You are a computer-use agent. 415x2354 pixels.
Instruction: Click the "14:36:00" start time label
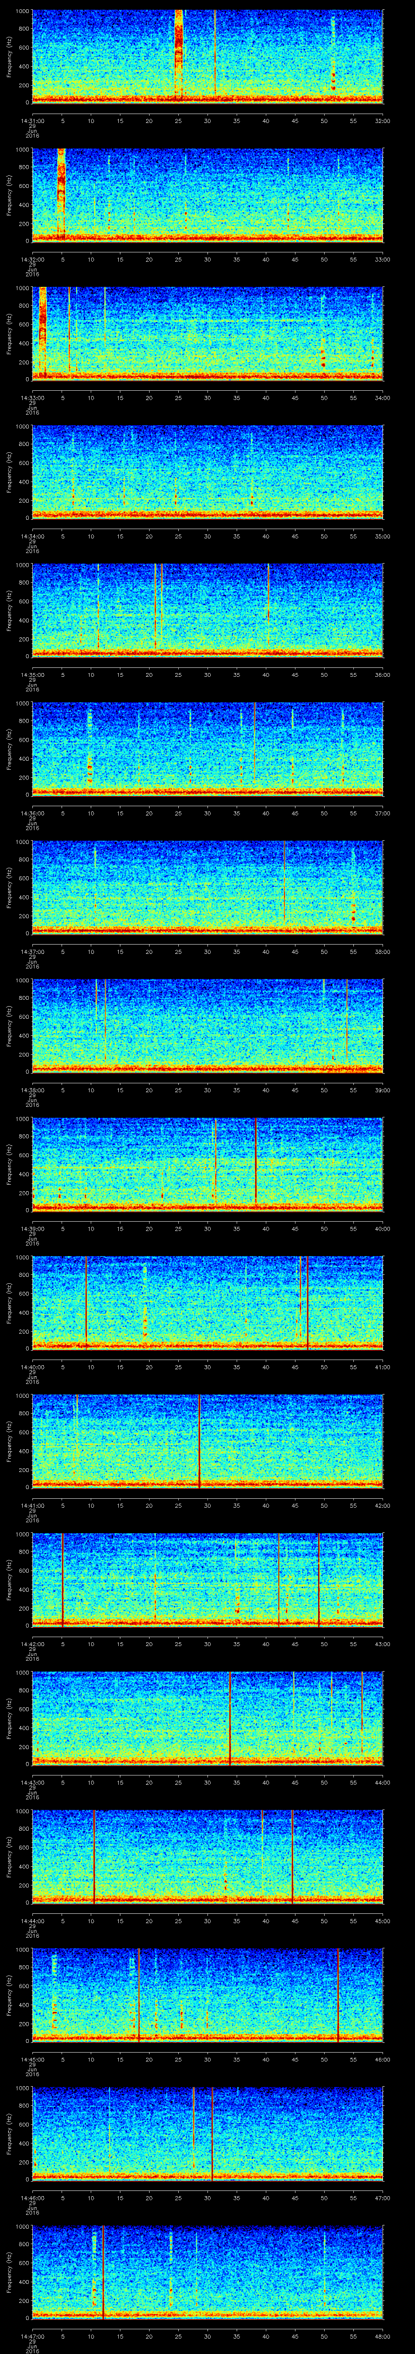32,813
